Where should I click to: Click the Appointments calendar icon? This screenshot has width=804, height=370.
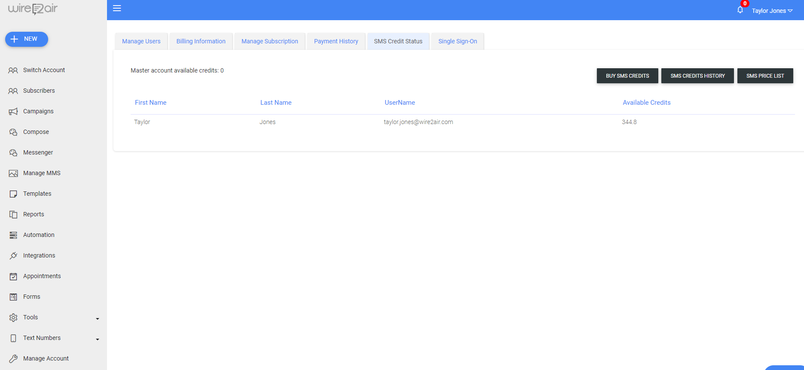point(13,276)
